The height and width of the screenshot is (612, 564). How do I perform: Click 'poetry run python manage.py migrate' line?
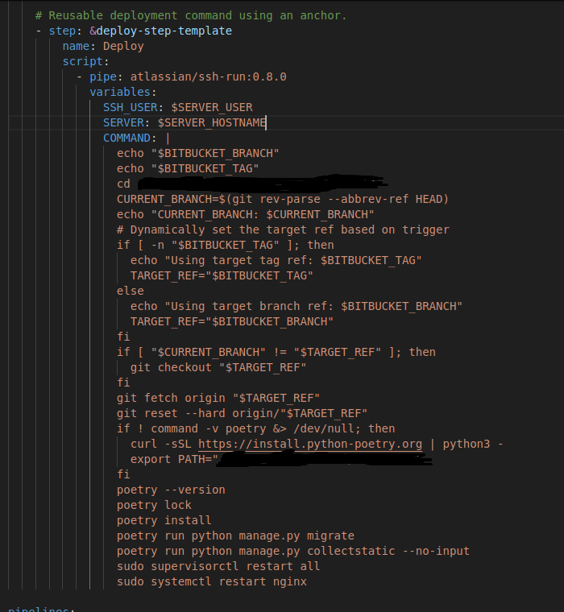pos(235,535)
